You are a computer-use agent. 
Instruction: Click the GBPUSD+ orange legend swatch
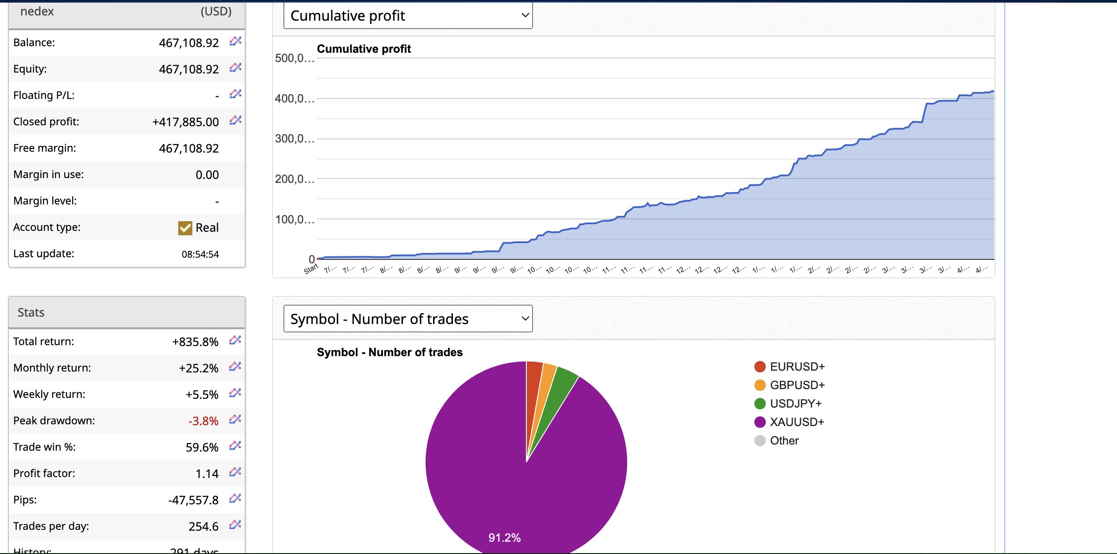760,385
